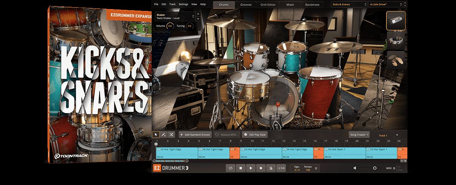Adjust the master volume slider
This screenshot has height=185, width=456.
pyautogui.click(x=375, y=168)
